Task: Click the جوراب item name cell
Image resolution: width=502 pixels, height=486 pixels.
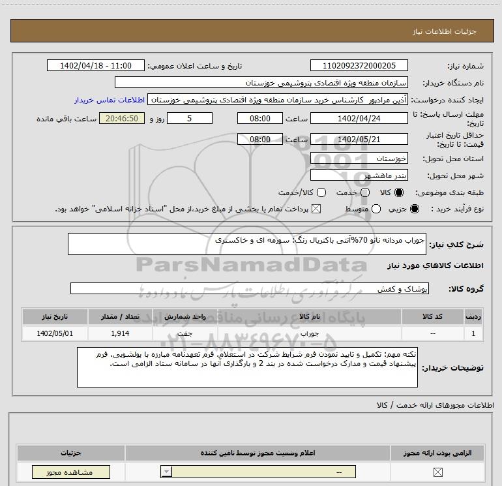Action: (x=310, y=333)
